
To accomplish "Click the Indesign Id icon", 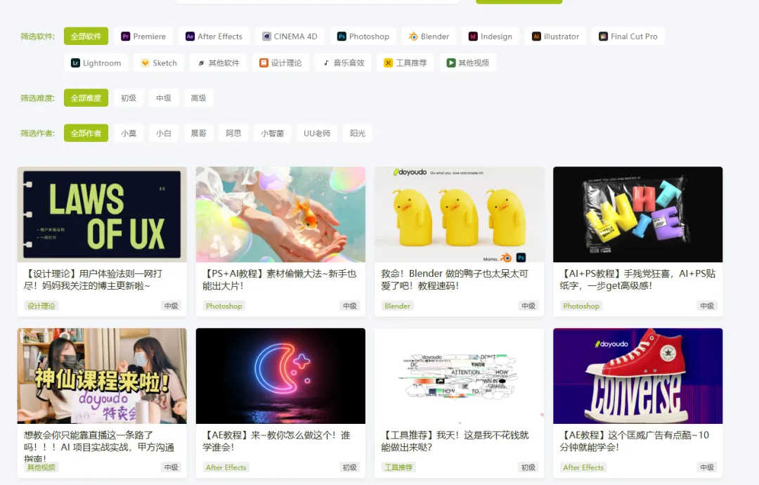I will 473,37.
